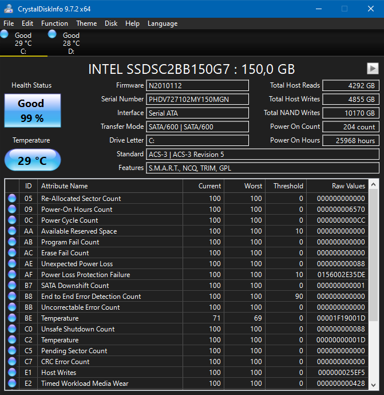This screenshot has width=384, height=395.
Task: Click the Serial Number field
Action: 197,99
